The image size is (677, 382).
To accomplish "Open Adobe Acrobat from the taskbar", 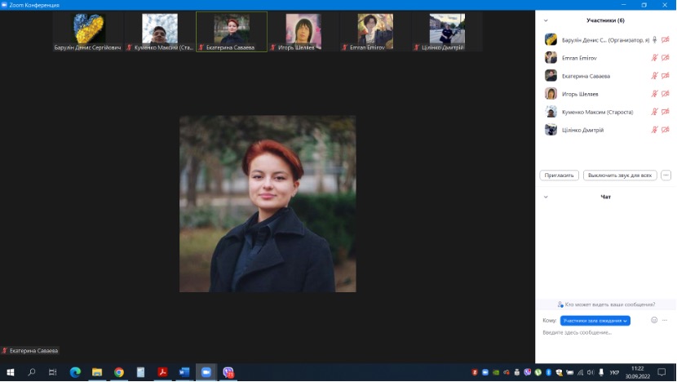I will pos(163,372).
